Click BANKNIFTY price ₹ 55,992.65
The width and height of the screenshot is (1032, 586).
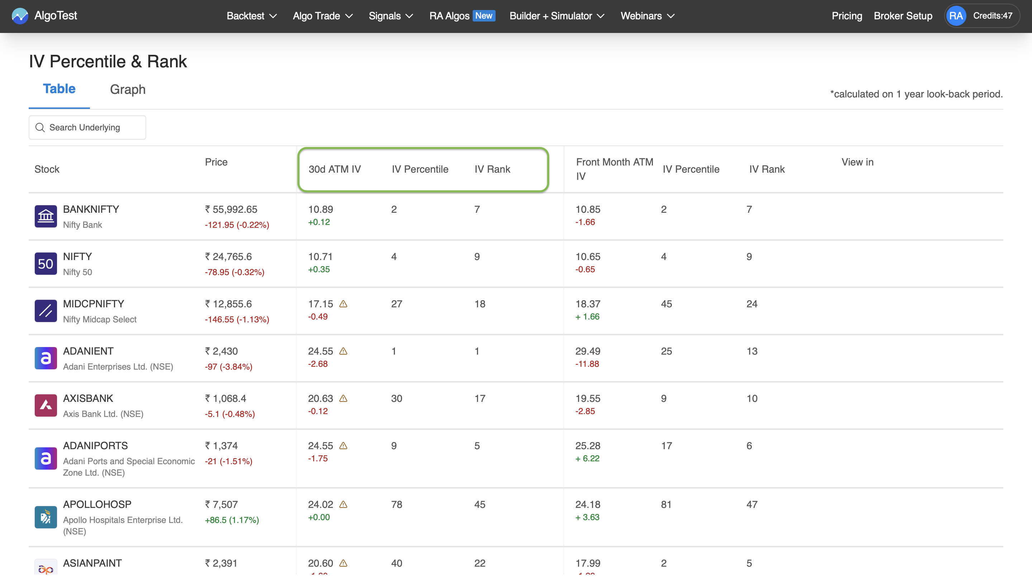231,209
